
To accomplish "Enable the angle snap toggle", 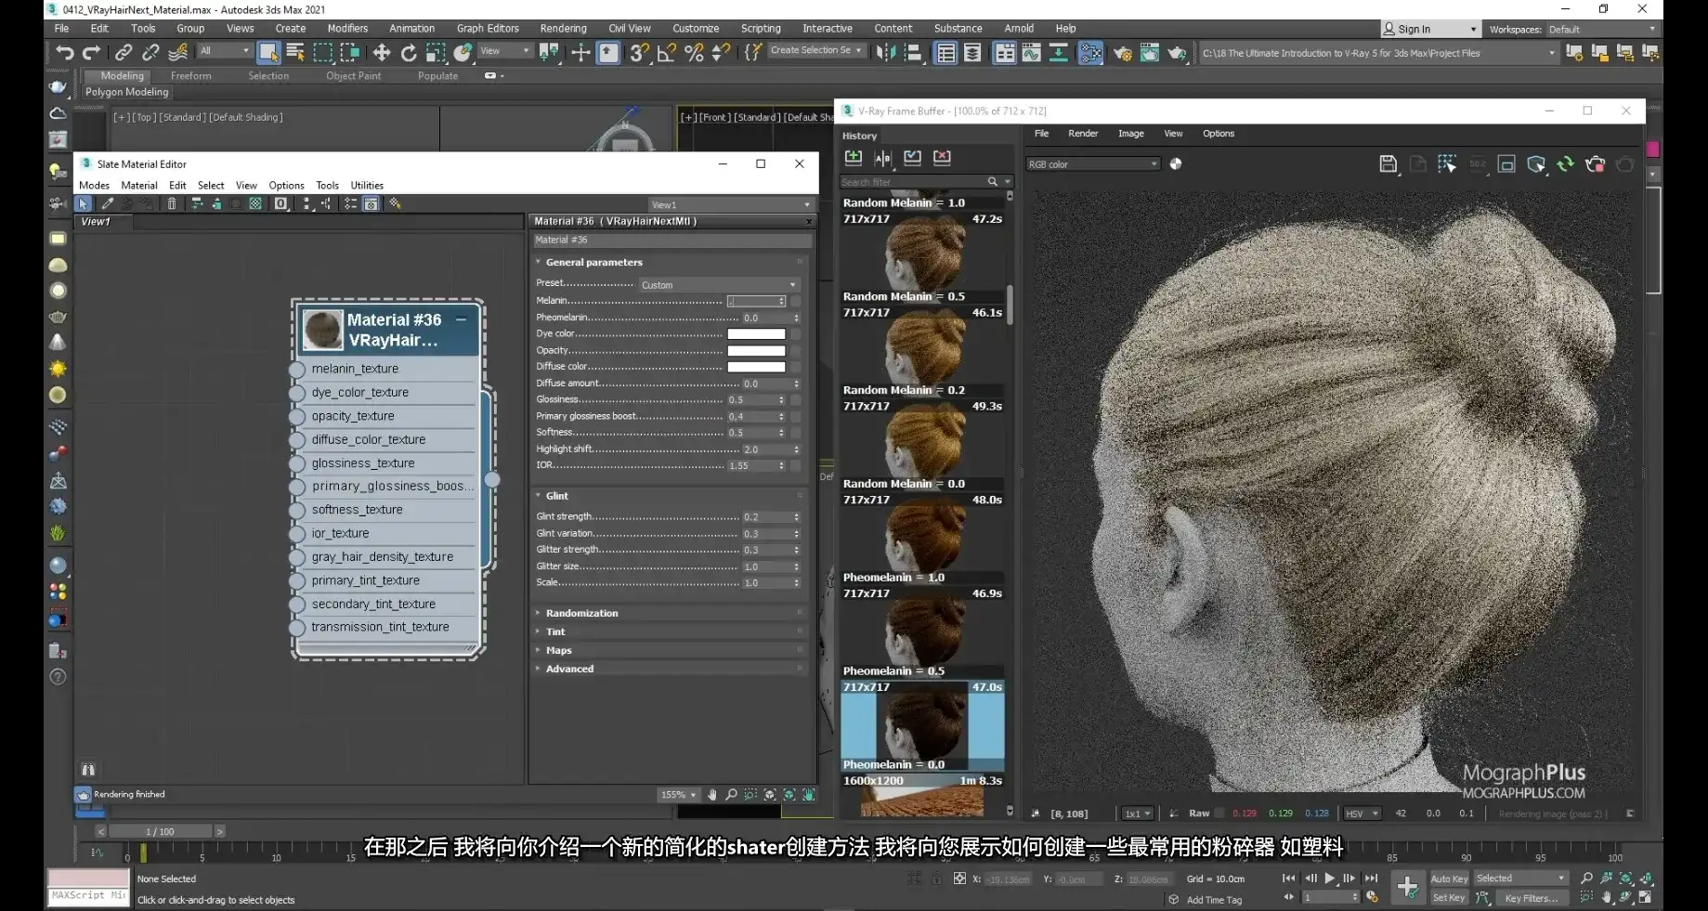I will 664,53.
